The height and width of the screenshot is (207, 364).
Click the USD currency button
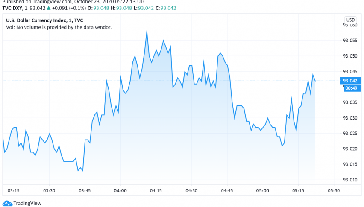(x=350, y=20)
